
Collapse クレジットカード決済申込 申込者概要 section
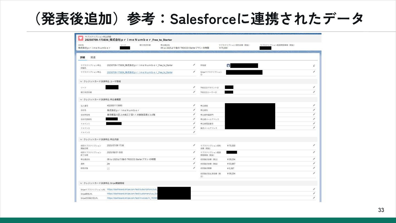coord(81,99)
